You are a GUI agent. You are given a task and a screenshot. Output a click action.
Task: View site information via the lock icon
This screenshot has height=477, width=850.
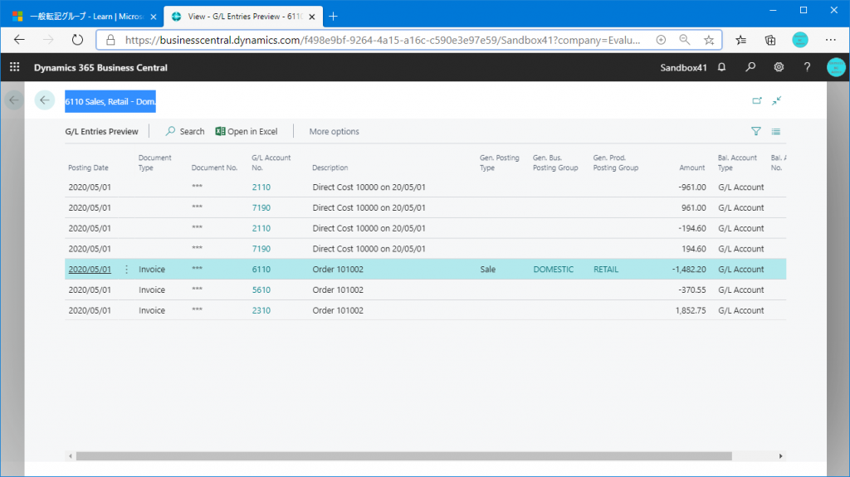click(110, 40)
